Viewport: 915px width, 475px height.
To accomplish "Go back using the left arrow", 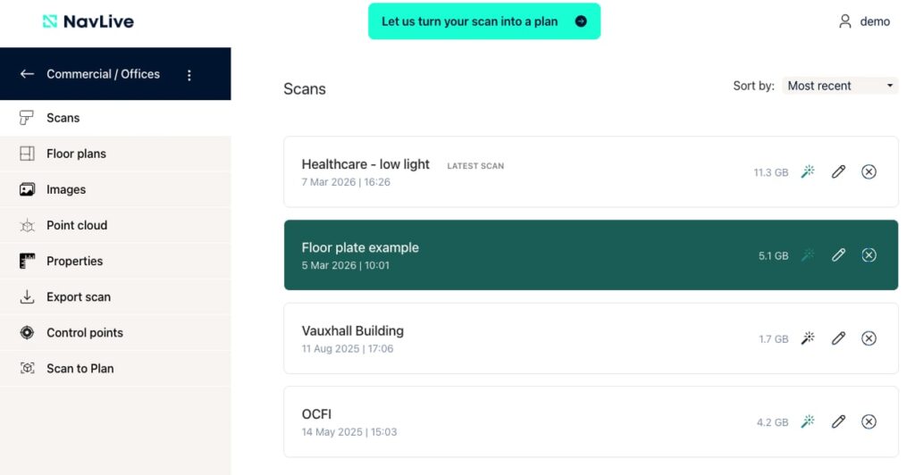I will click(x=27, y=74).
